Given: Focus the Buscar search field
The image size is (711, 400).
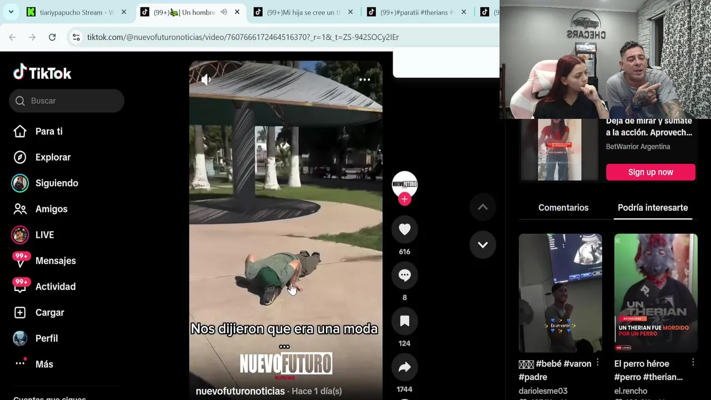Looking at the screenshot, I should [67, 101].
